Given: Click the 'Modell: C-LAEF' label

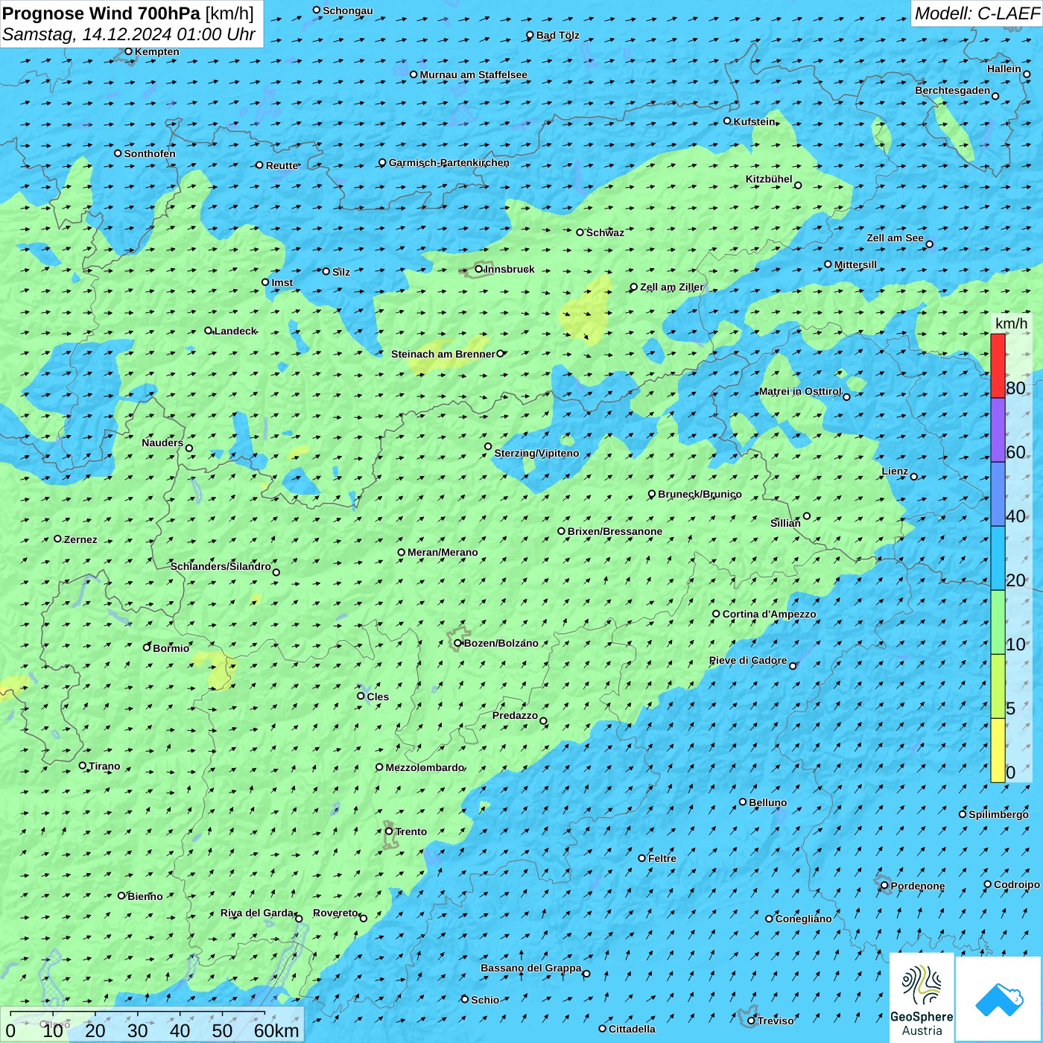Looking at the screenshot, I should click(977, 13).
